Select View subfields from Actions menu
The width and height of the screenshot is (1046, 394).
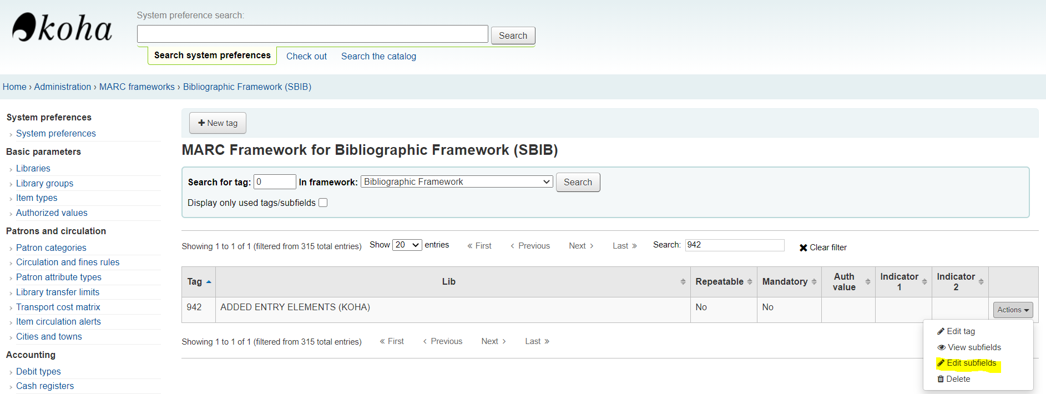(969, 347)
